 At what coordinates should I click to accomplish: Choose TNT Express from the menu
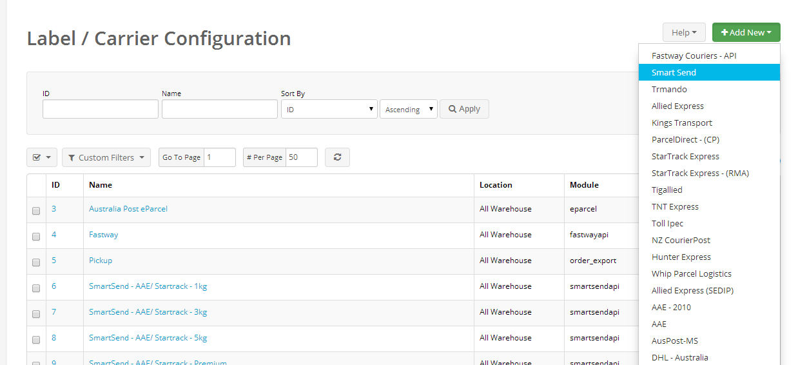point(709,207)
